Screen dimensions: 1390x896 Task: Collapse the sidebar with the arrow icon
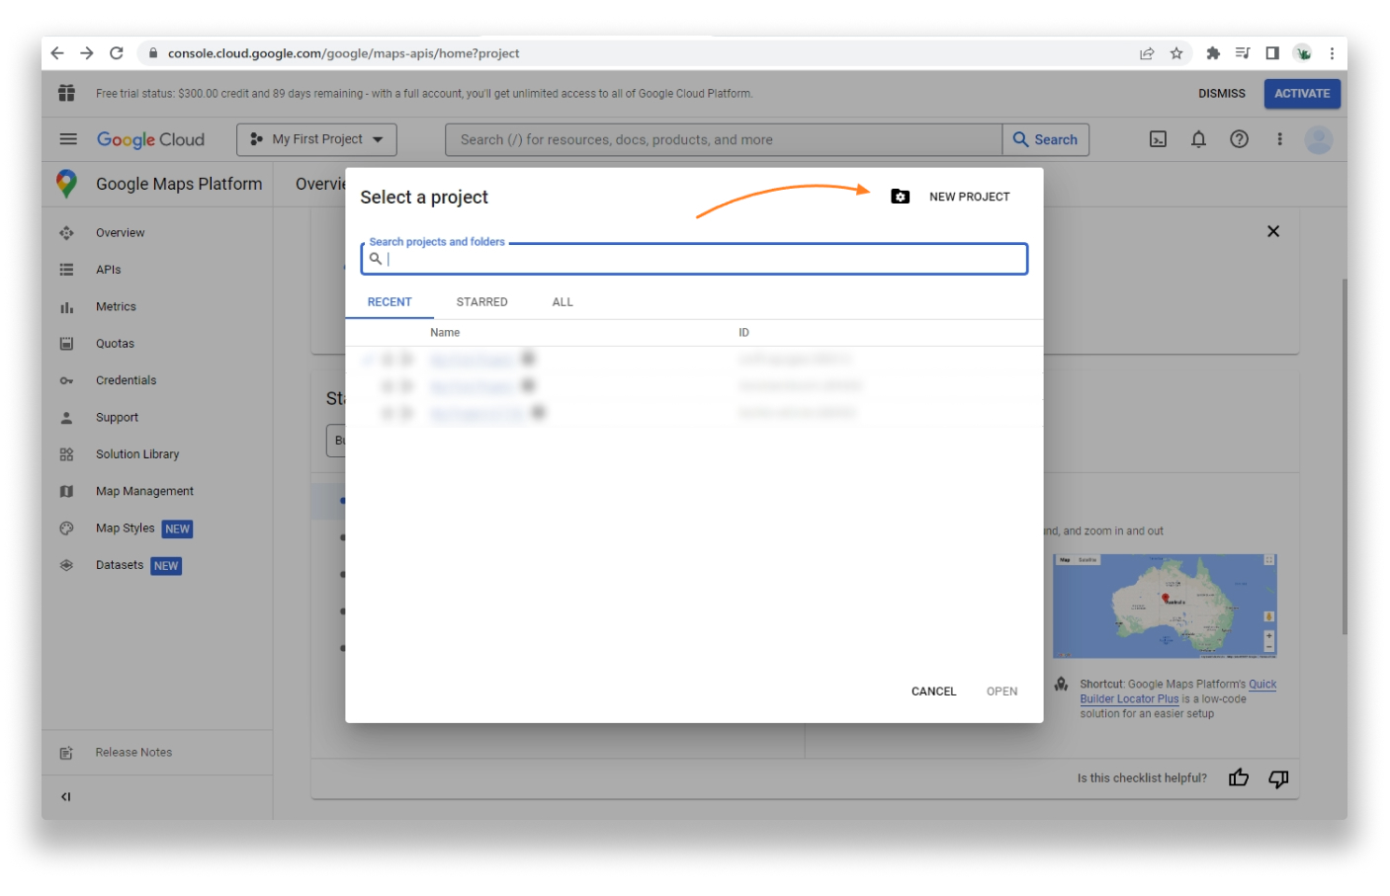66,797
